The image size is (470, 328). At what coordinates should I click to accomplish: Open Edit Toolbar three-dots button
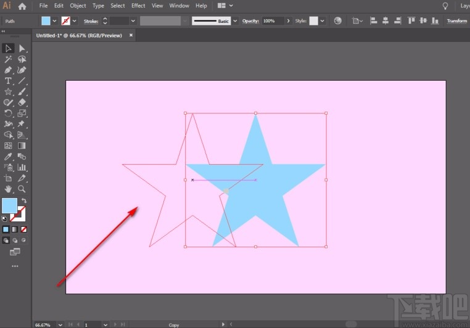(15, 266)
